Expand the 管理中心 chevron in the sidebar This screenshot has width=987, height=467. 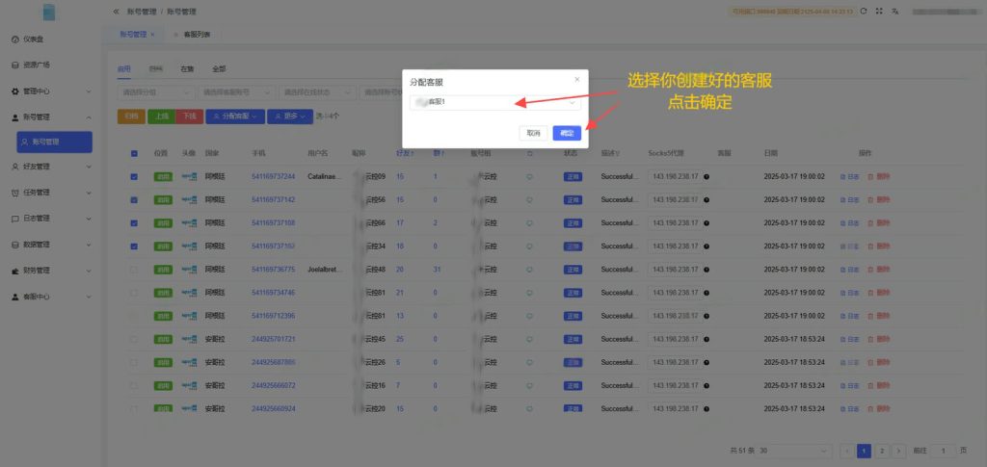coord(88,91)
